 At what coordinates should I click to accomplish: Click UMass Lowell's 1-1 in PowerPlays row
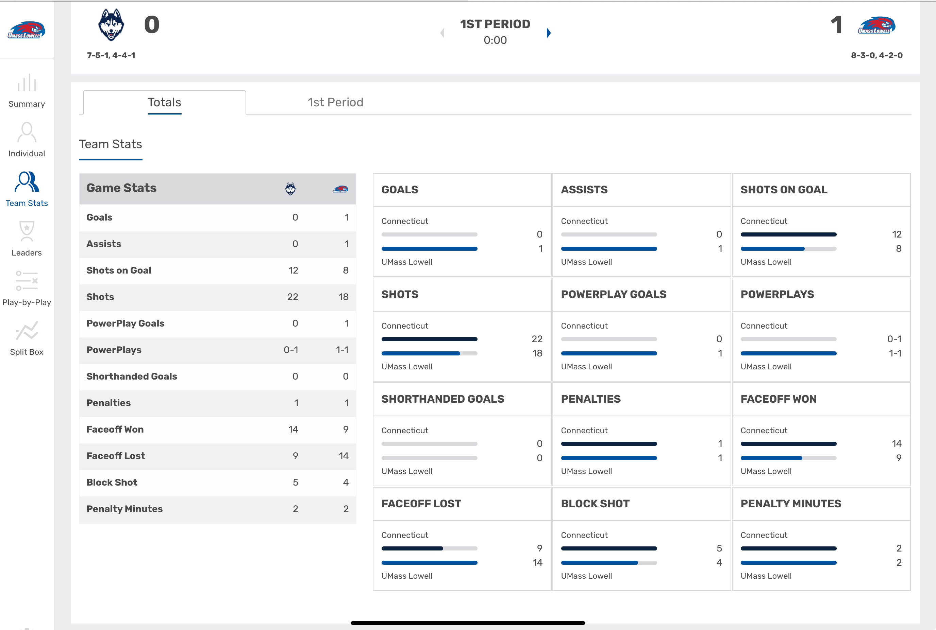[x=342, y=350]
